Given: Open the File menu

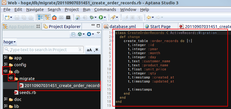Looking at the screenshot, I should tap(7, 10).
